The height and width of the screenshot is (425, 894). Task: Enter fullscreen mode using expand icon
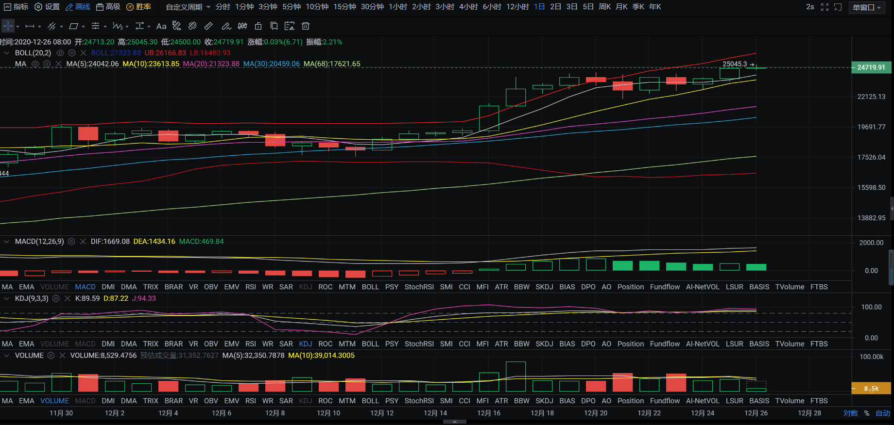pos(825,7)
